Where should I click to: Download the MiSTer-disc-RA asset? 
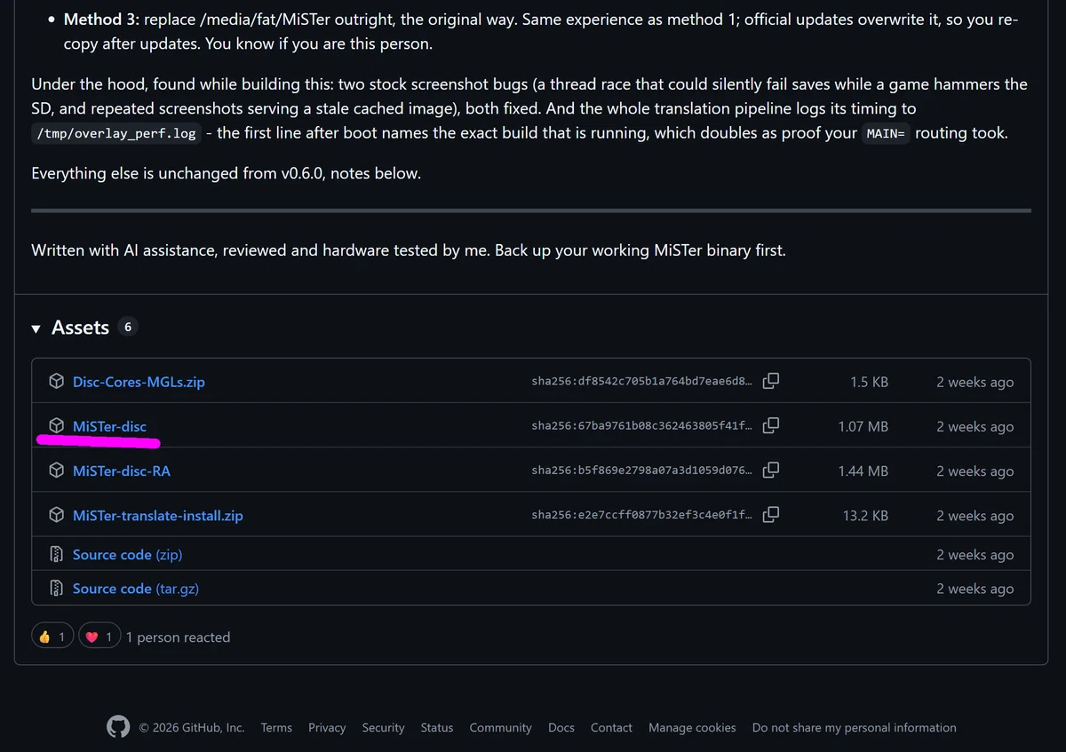point(122,471)
